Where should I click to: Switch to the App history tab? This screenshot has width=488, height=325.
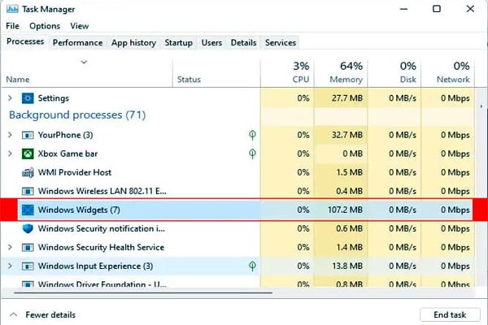(133, 42)
